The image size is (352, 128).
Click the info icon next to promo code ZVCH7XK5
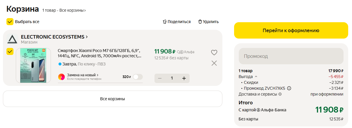click(289, 88)
